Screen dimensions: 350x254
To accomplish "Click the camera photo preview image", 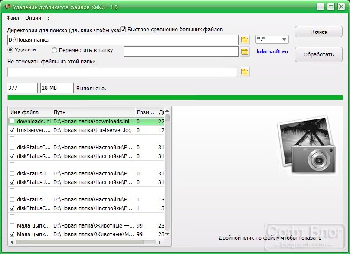I will 307,145.
